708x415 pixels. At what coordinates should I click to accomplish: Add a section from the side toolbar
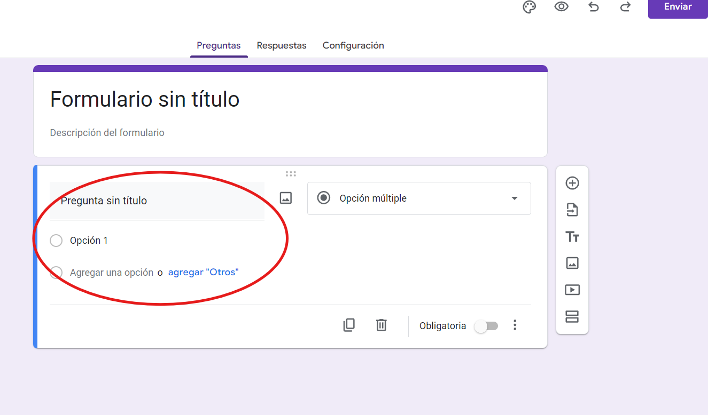(572, 317)
